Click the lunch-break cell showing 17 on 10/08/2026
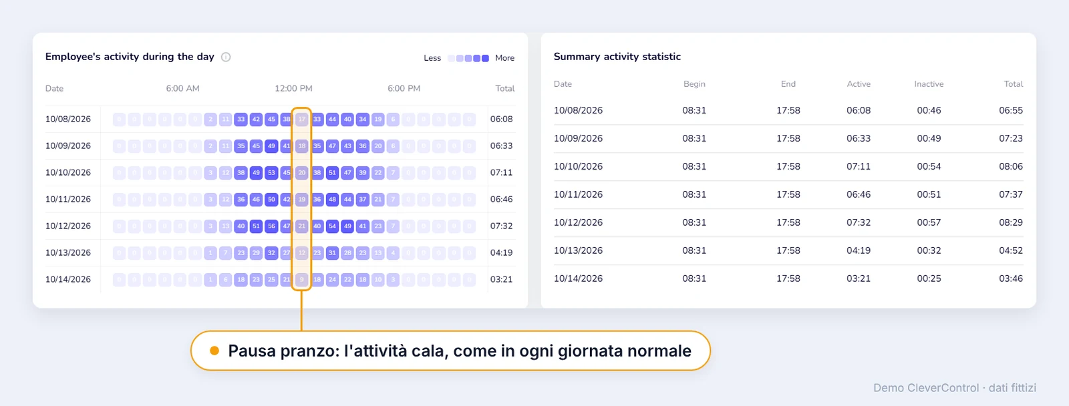 click(302, 119)
